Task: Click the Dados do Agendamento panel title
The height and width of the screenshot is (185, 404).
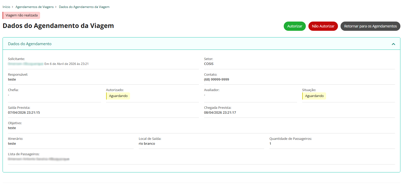Action: (x=30, y=44)
